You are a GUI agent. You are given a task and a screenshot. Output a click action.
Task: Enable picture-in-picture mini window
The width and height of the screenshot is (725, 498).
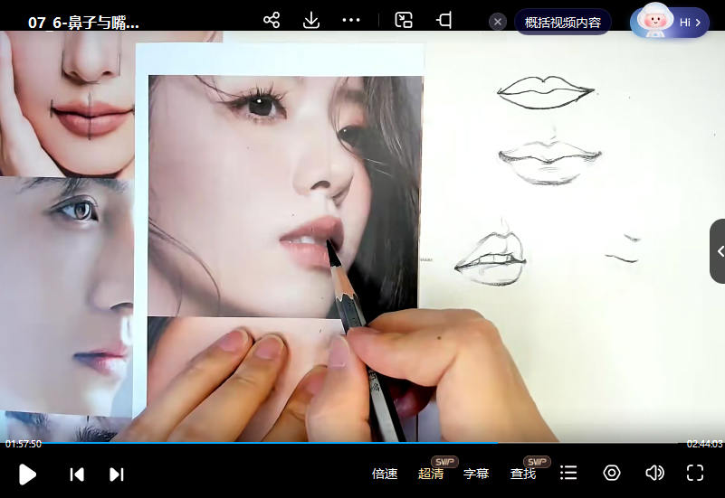click(404, 20)
